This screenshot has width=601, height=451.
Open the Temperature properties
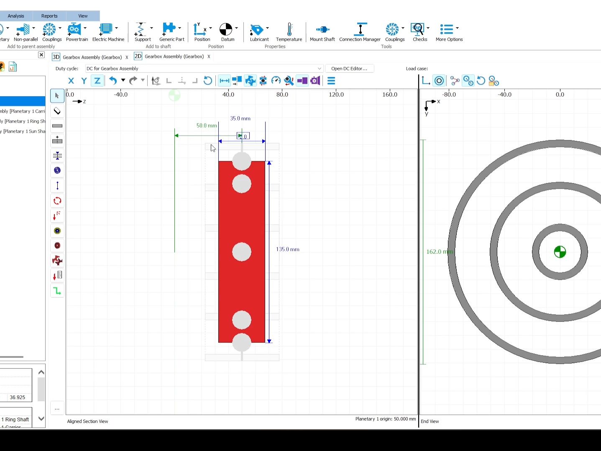pos(289,30)
